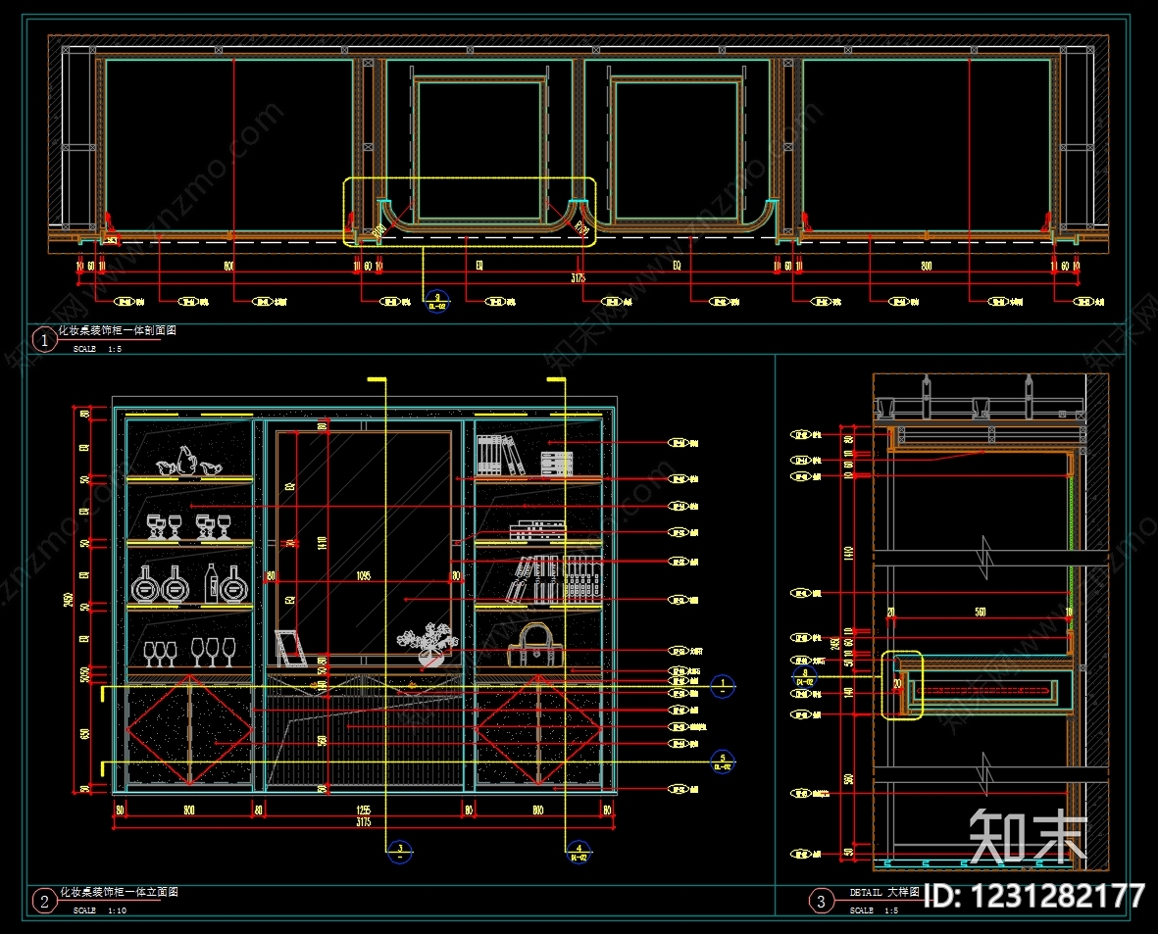Click the picture frame on the dressing table

pyautogui.click(x=290, y=649)
